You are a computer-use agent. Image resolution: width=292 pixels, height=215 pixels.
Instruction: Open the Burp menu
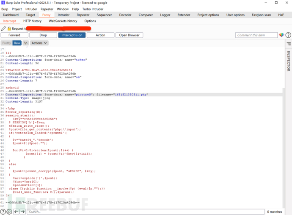point(5,9)
